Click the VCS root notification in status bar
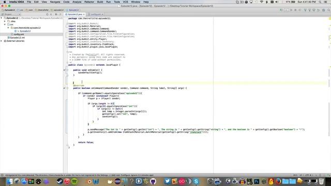This screenshot has width=331, height=186. [x=79, y=175]
